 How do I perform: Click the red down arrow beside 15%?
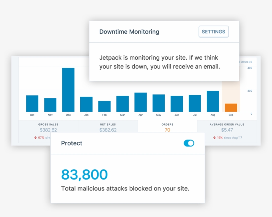(x=214, y=137)
